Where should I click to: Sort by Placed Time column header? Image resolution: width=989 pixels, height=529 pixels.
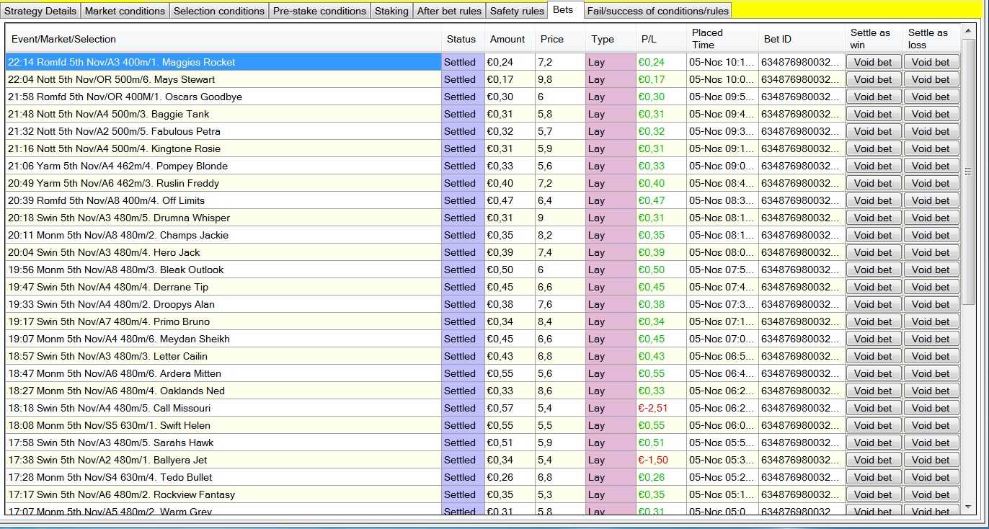point(722,39)
